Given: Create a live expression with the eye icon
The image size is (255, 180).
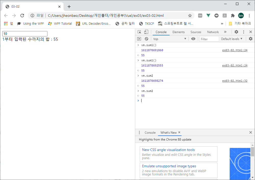Looking at the screenshot, I should [193, 39].
